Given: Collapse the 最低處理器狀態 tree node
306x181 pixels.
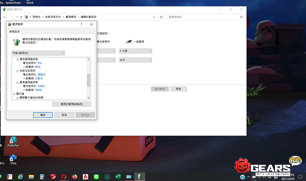Looking at the screenshot, I should click(17, 59).
